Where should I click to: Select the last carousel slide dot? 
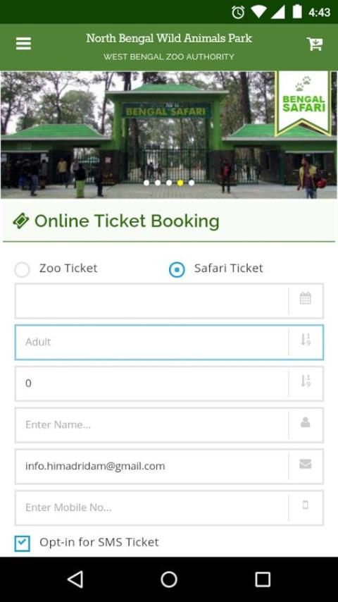[192, 183]
